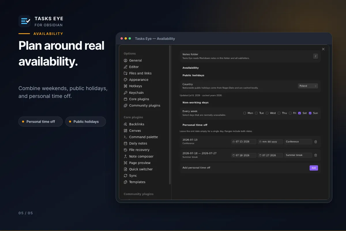This screenshot has height=231, width=346.
Task: Open calendar picker for Conference start date
Action: pos(234,142)
